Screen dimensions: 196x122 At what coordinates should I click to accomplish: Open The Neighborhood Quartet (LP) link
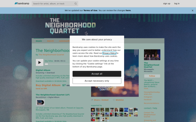pos(53,95)
